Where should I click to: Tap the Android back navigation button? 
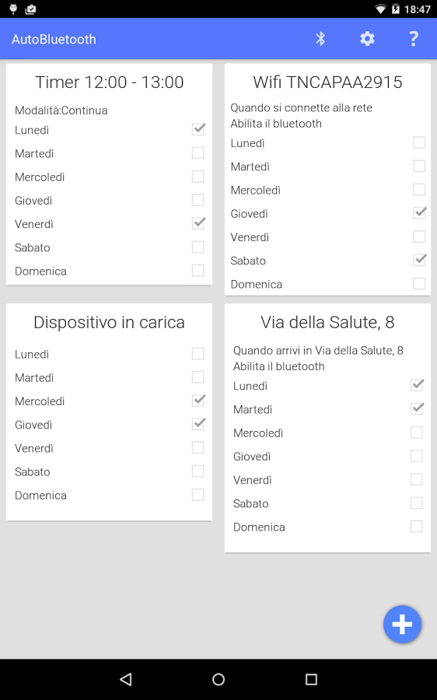click(126, 680)
